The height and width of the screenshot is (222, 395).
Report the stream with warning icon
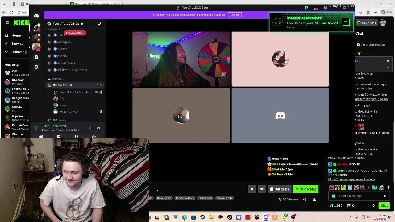(x=314, y=199)
